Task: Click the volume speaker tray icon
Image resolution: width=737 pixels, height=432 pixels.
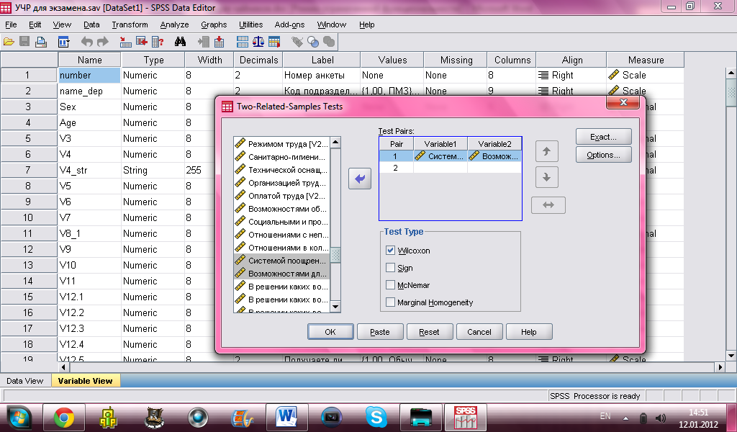Action: click(x=661, y=418)
